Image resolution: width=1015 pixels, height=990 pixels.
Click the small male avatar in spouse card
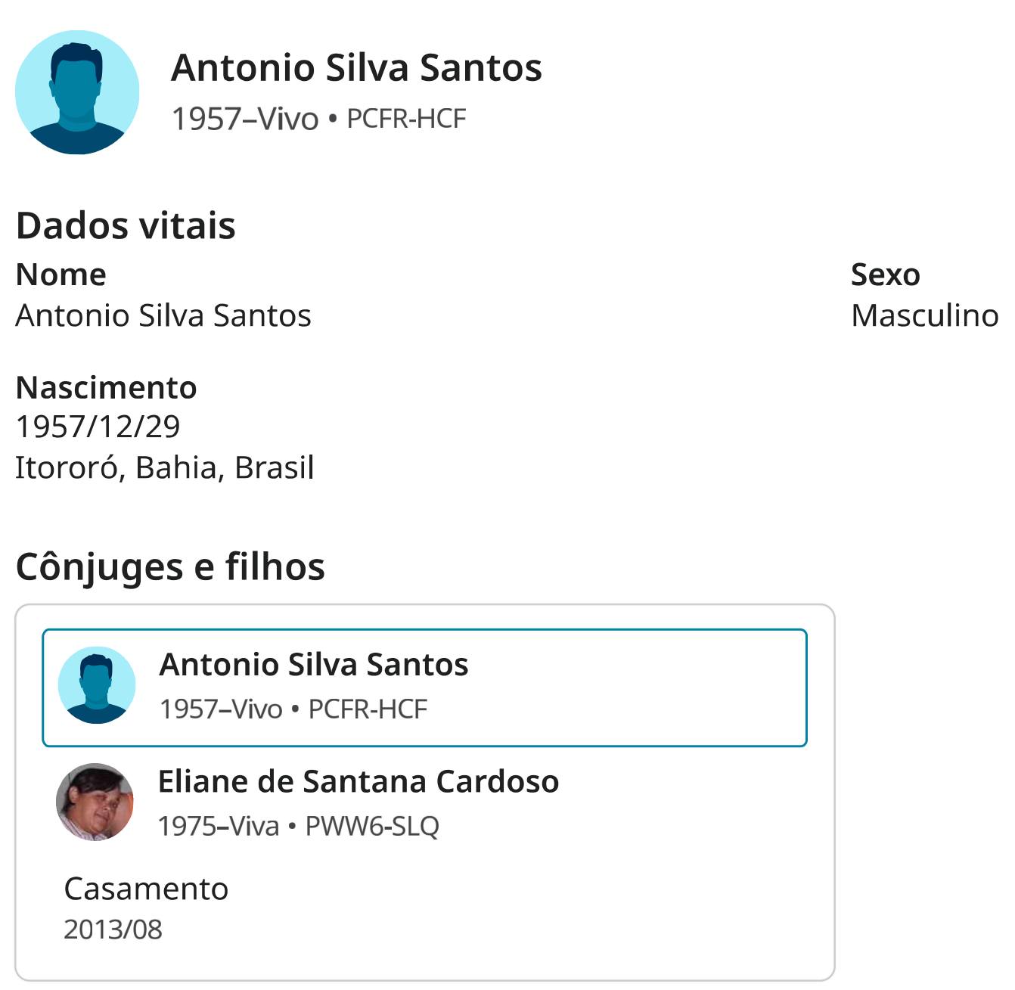click(x=97, y=685)
